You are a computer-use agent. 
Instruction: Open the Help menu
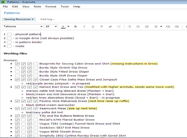pos(77,6)
